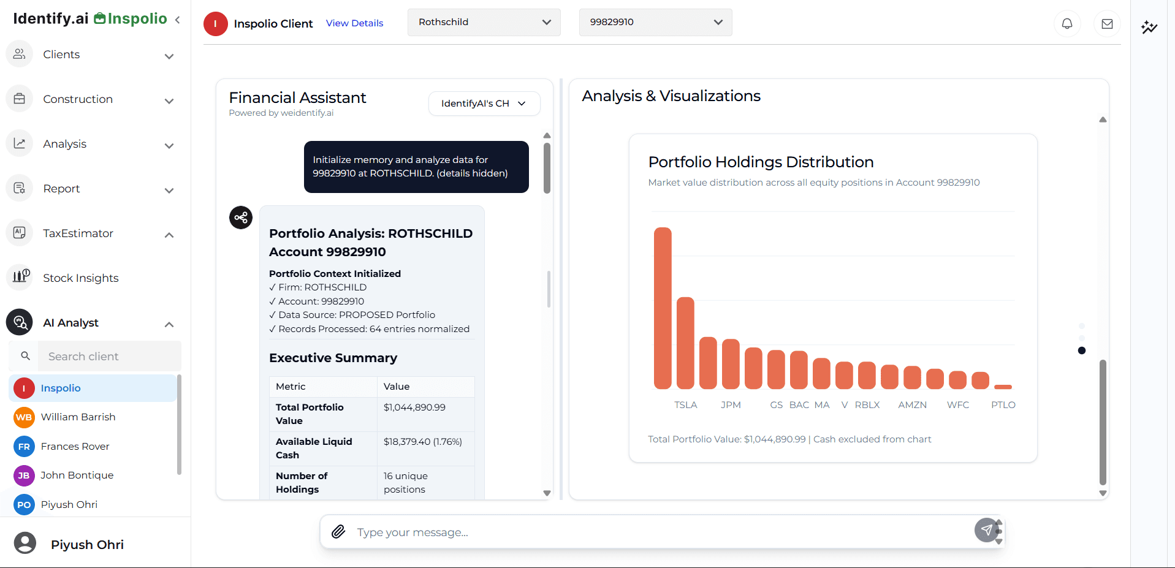Open the mail inbox icon

1107,23
